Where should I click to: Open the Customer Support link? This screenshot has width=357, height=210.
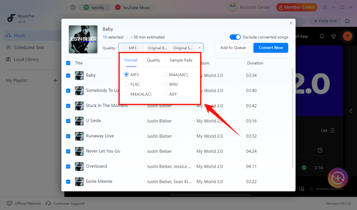click(69, 203)
